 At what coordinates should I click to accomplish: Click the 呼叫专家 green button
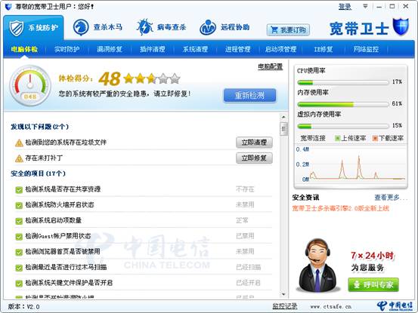pyautogui.click(x=373, y=285)
